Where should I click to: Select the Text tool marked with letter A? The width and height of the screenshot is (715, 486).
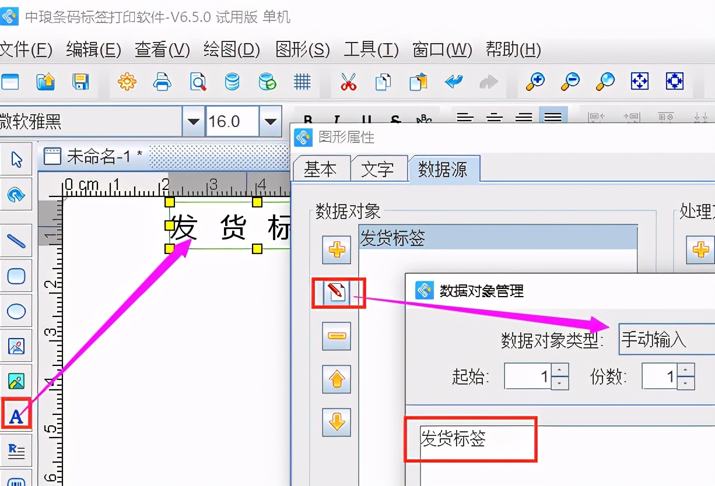click(16, 415)
